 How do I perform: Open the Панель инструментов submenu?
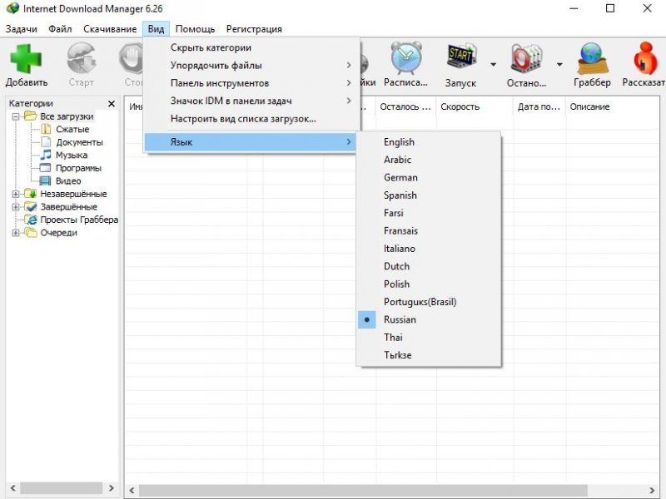coord(251,83)
